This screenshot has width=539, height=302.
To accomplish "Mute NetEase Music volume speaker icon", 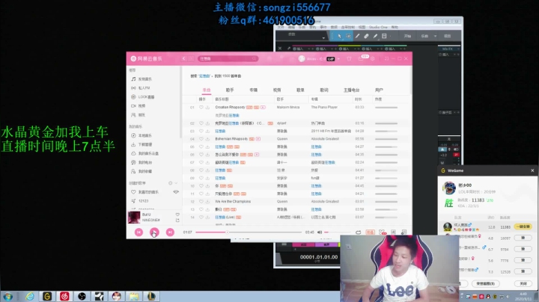I will (x=320, y=232).
